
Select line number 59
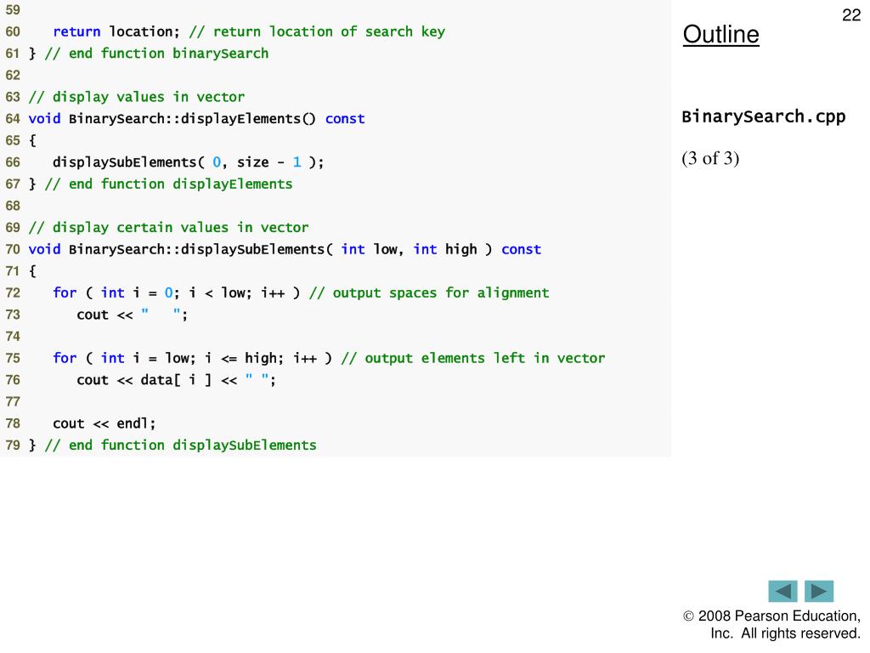(x=13, y=10)
